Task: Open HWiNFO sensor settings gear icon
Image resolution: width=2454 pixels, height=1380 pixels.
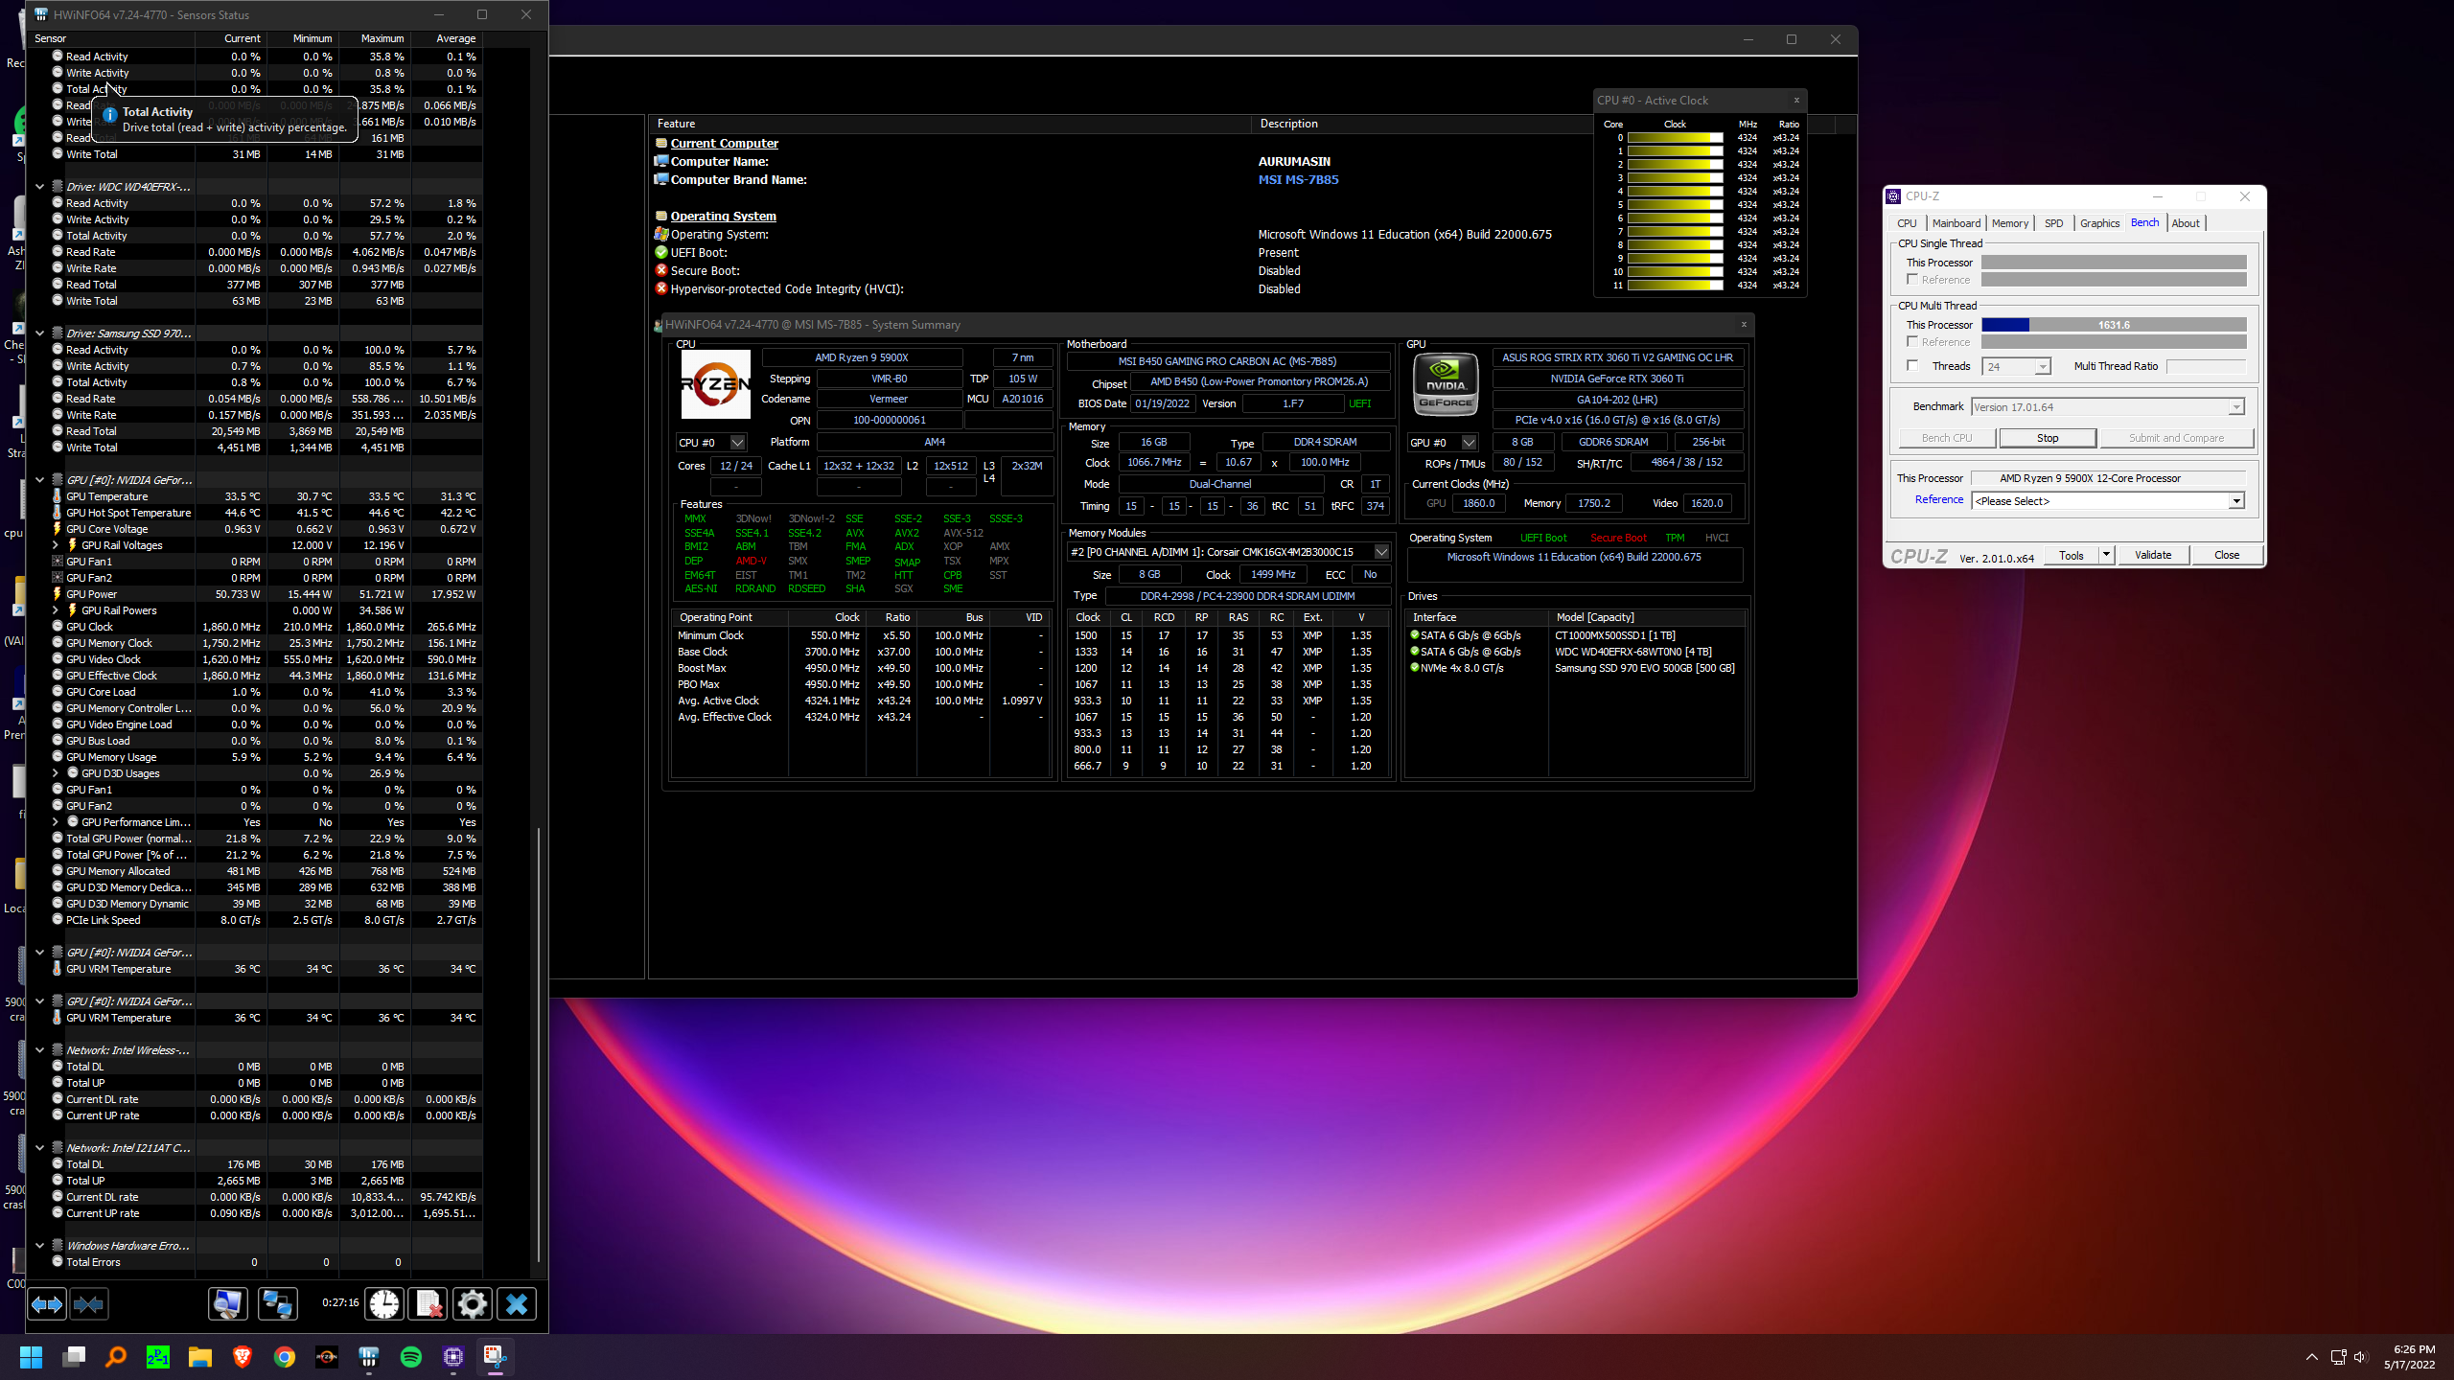Action: [473, 1304]
